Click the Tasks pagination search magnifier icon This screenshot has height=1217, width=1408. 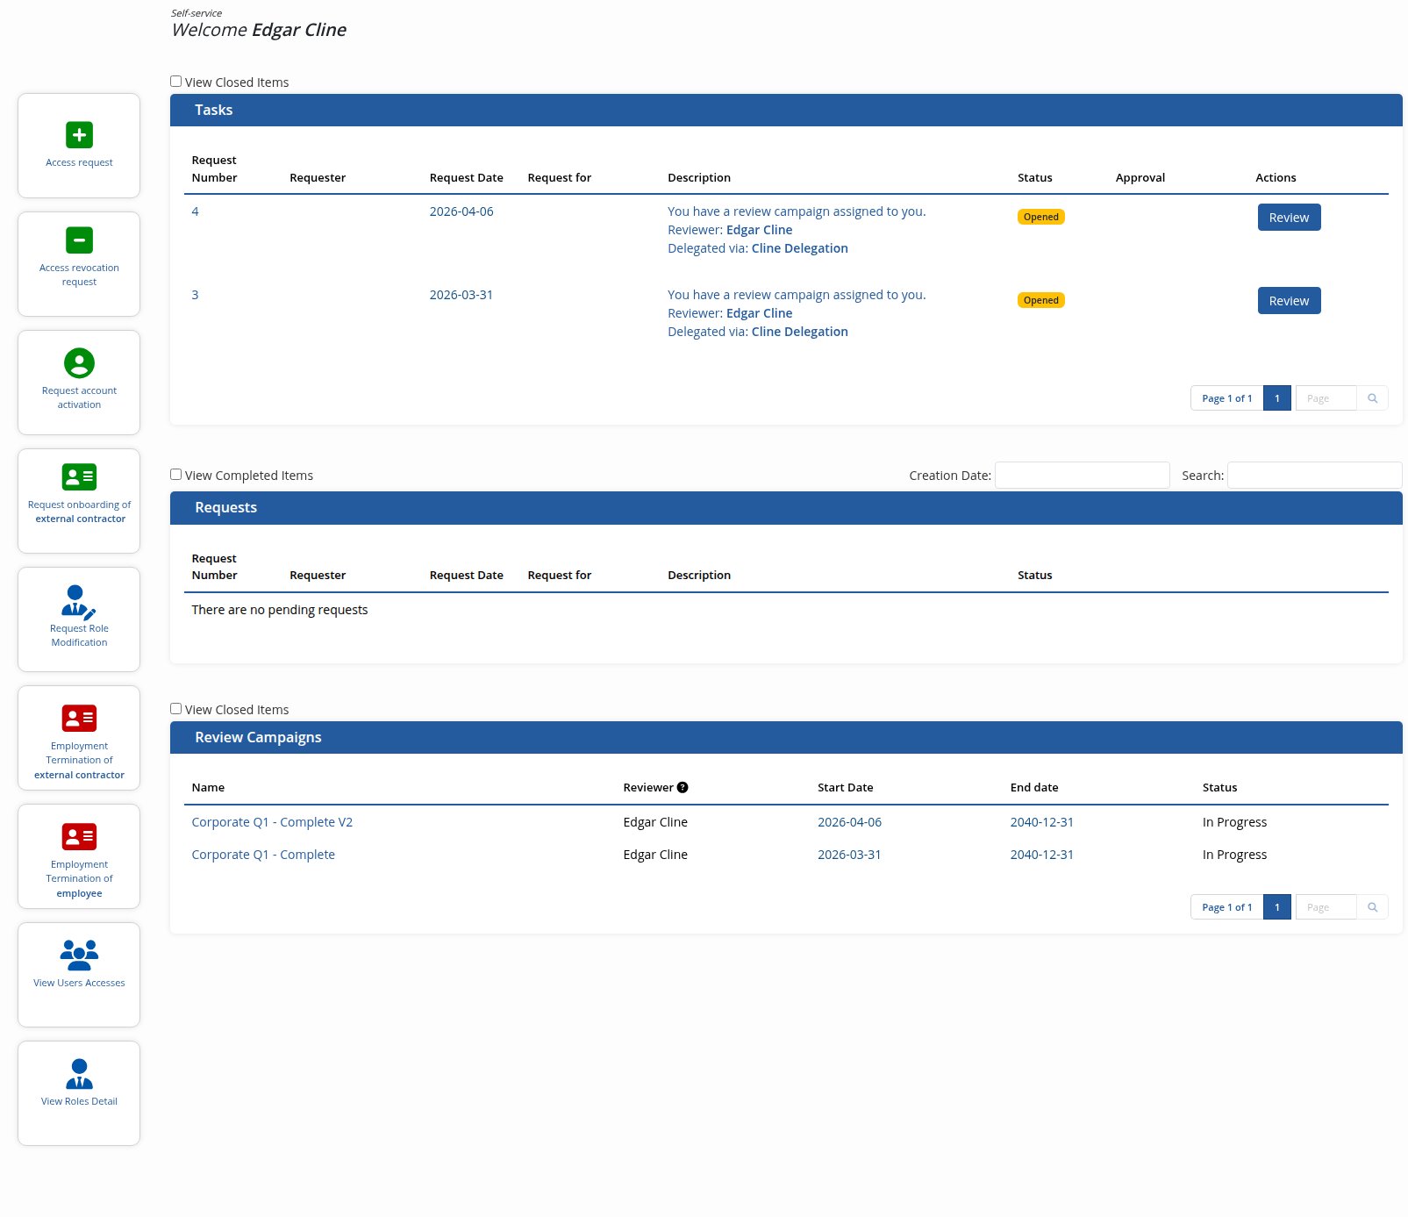[x=1373, y=398]
